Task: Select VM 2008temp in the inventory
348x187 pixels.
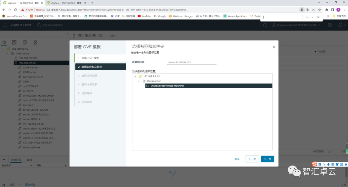Action: 29,72
